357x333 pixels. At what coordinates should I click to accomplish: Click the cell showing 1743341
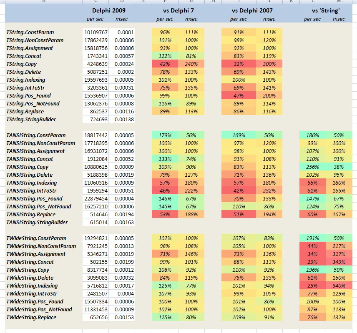pos(96,56)
